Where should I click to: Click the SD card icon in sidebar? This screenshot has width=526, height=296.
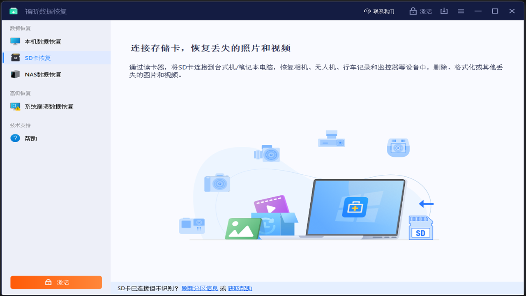pos(15,58)
